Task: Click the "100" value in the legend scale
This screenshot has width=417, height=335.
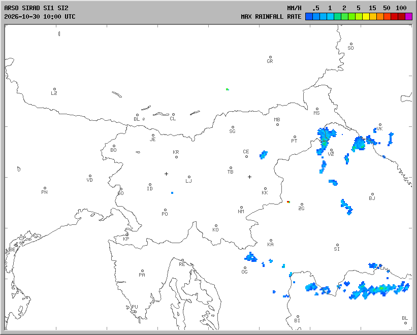Action: [x=401, y=8]
